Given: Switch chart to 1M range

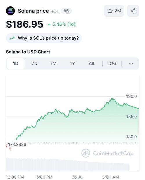Looking at the screenshot, I should click(53, 63).
